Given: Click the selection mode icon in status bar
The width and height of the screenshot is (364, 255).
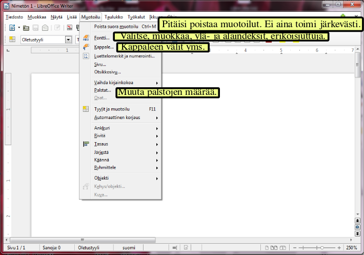Looking at the screenshot, I should point(175,248).
